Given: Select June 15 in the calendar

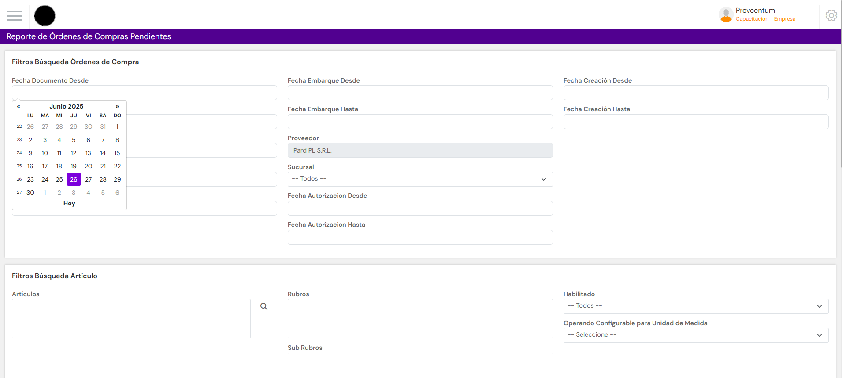Looking at the screenshot, I should pos(117,153).
